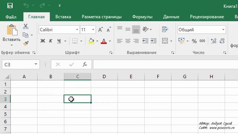Expand the fill color palette arrow
Image resolution: width=238 pixels, height=134 pixels.
[x=97, y=41]
